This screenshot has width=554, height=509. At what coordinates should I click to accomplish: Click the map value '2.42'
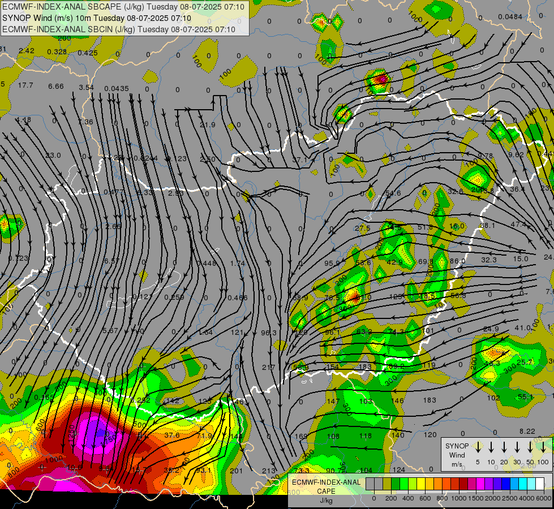[x=27, y=50]
